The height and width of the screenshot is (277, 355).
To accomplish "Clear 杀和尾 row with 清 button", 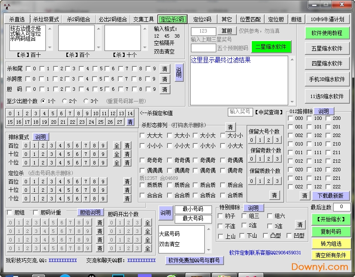I will [x=164, y=69].
